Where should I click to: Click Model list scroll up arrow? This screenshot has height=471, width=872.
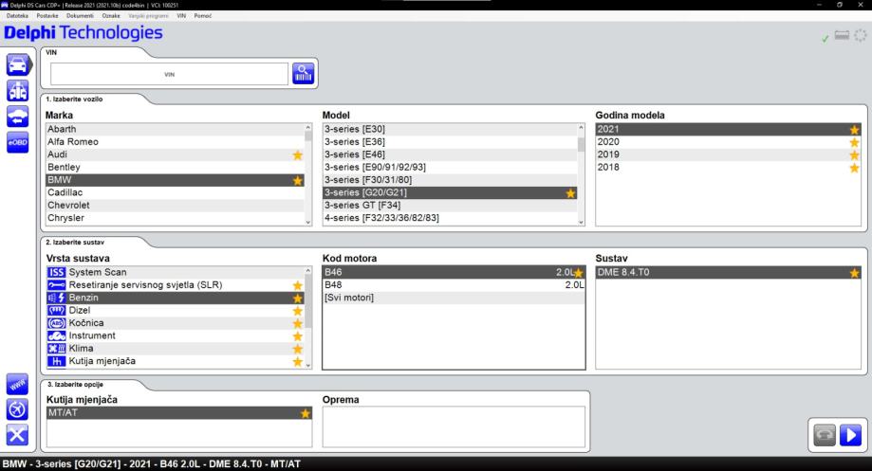click(x=581, y=128)
